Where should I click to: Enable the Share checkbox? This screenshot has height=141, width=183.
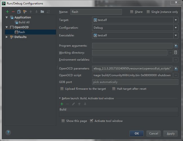point(132,12)
